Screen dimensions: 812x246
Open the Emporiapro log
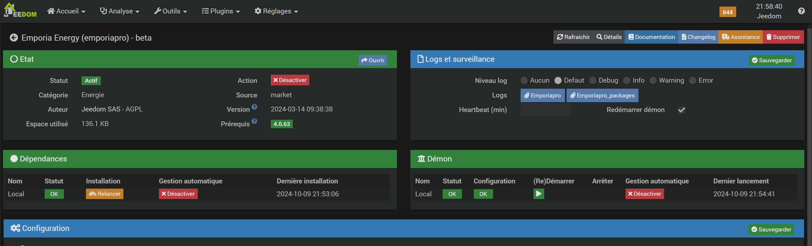(x=543, y=96)
